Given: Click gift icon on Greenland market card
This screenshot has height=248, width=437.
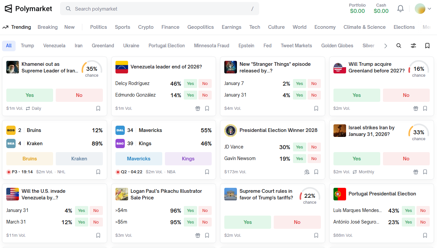Looking at the screenshot, I should 416,108.
